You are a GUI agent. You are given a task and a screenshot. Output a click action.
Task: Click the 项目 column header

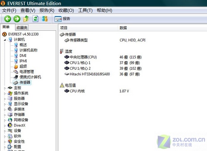pos(88,28)
